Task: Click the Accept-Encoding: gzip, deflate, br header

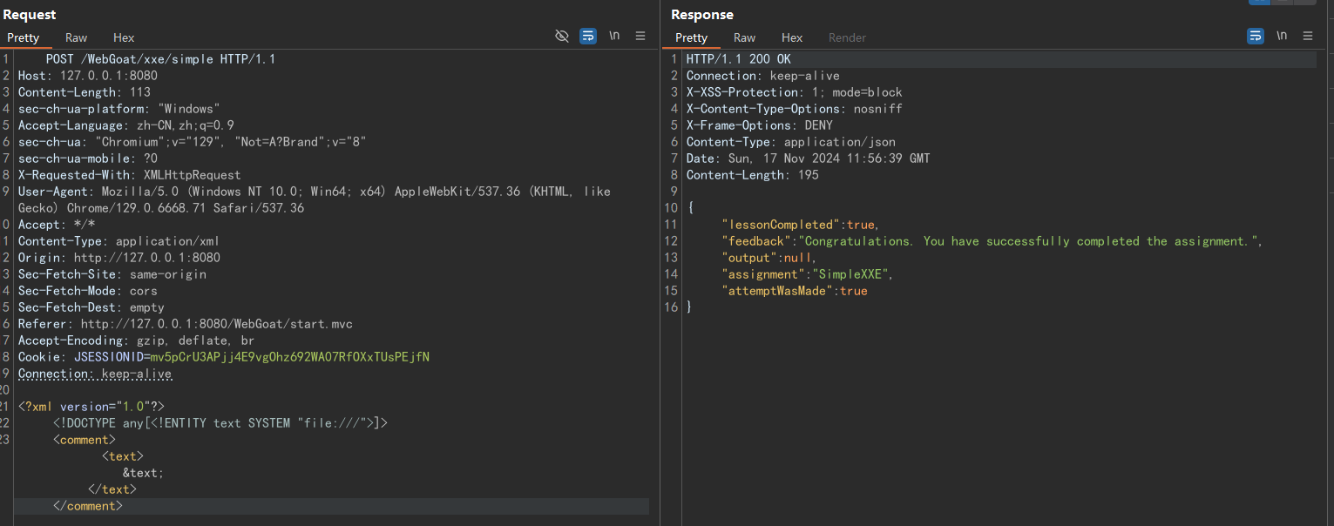Action: coord(136,341)
